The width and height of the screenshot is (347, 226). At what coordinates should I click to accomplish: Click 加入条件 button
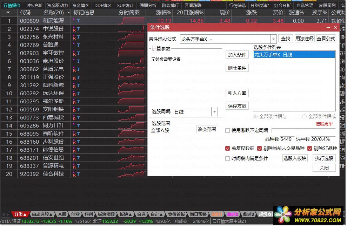click(x=237, y=55)
